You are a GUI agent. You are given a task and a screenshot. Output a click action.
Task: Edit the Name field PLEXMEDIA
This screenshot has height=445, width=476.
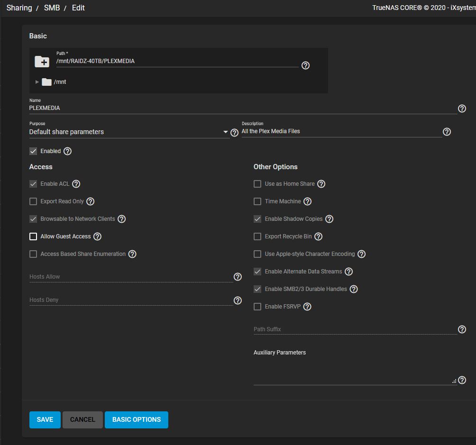243,109
